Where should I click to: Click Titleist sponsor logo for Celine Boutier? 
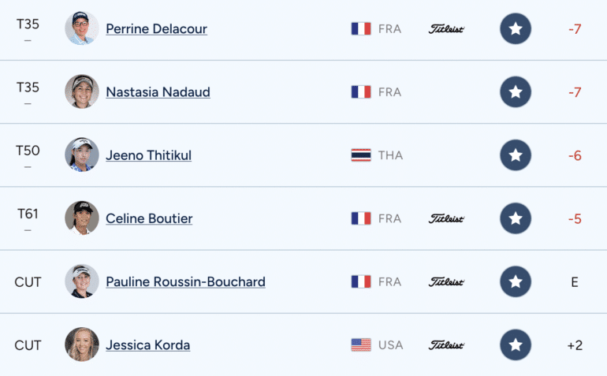pos(446,218)
